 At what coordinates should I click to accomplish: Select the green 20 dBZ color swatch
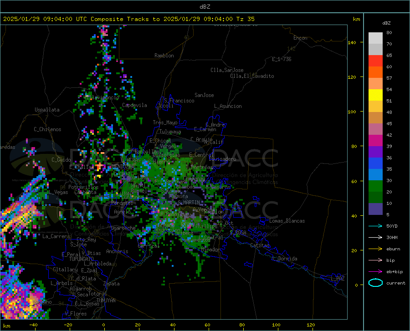tap(375, 186)
